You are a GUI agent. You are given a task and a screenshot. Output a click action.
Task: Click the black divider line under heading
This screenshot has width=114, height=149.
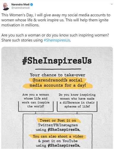58,69
